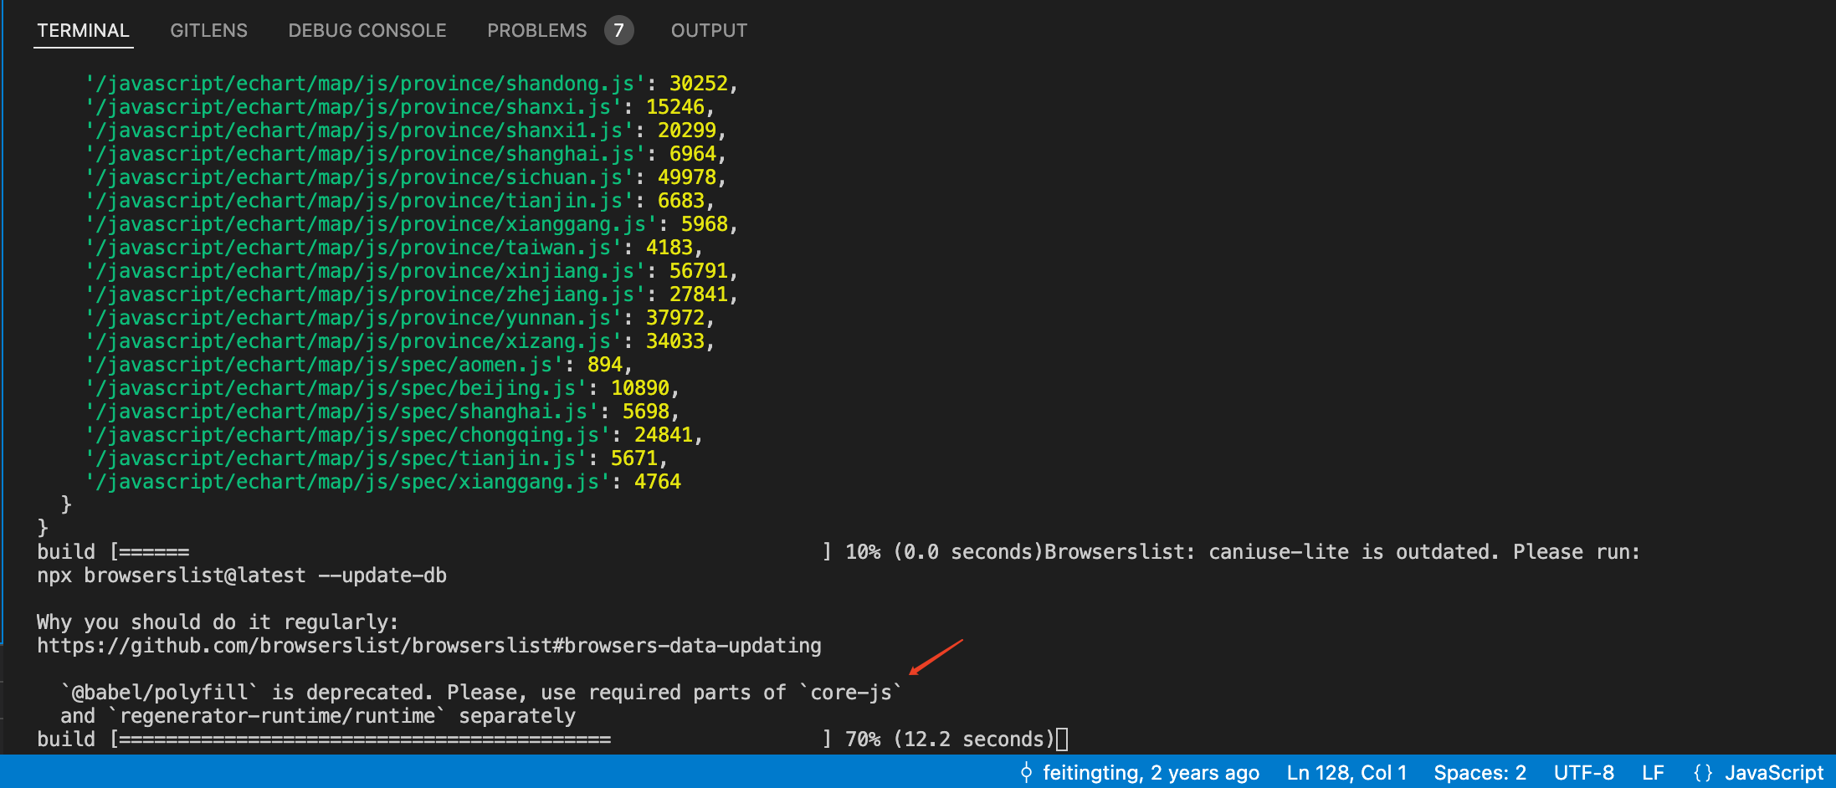Click the 'Why you should do it regularly:' text
1836x788 pixels.
point(218,622)
